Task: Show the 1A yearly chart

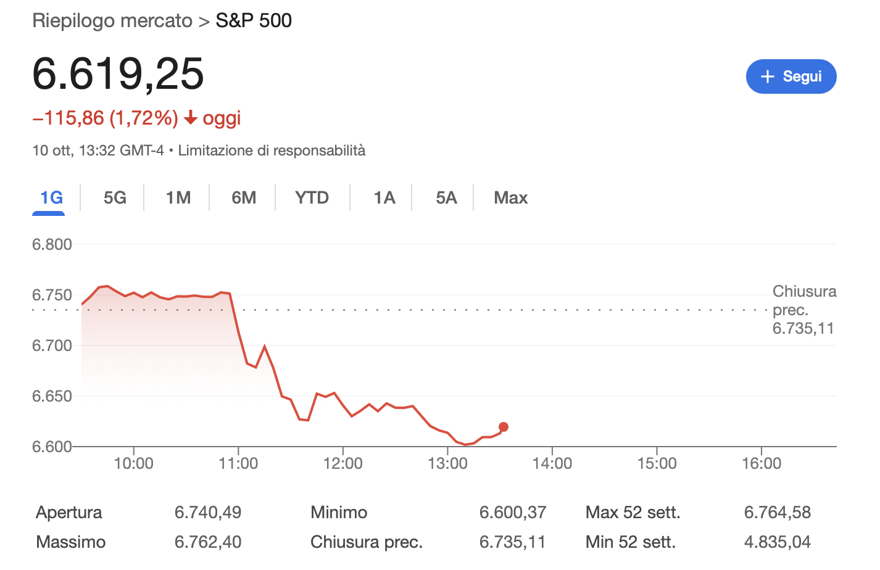Action: pyautogui.click(x=384, y=197)
